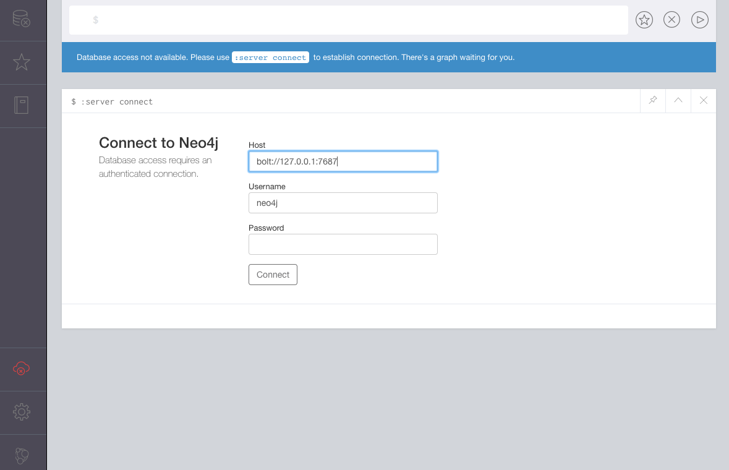Click the Username field containing neo4j
Screen dimensions: 729x470
pyautogui.click(x=343, y=203)
